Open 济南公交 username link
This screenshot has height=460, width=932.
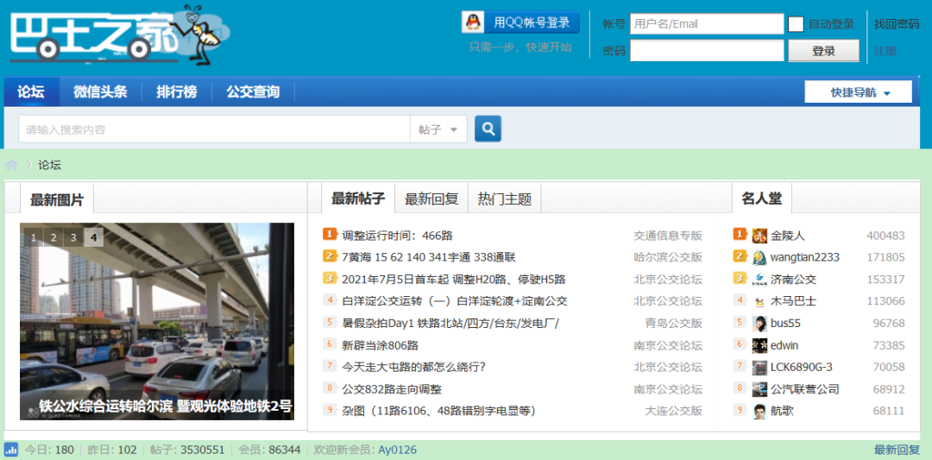794,280
